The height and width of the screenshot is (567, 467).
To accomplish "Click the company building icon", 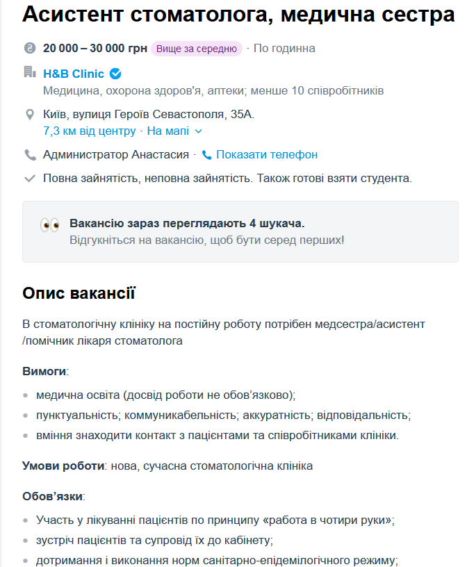I will coord(29,72).
